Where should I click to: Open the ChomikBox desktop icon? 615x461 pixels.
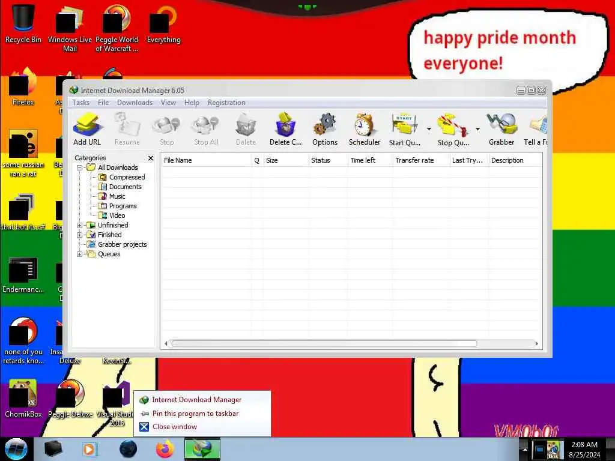coord(23,398)
